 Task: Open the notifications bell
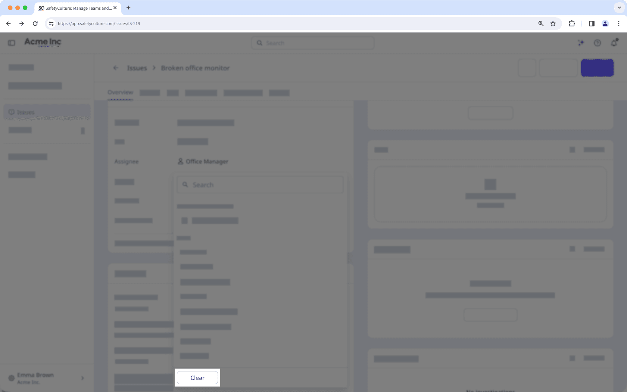click(614, 43)
